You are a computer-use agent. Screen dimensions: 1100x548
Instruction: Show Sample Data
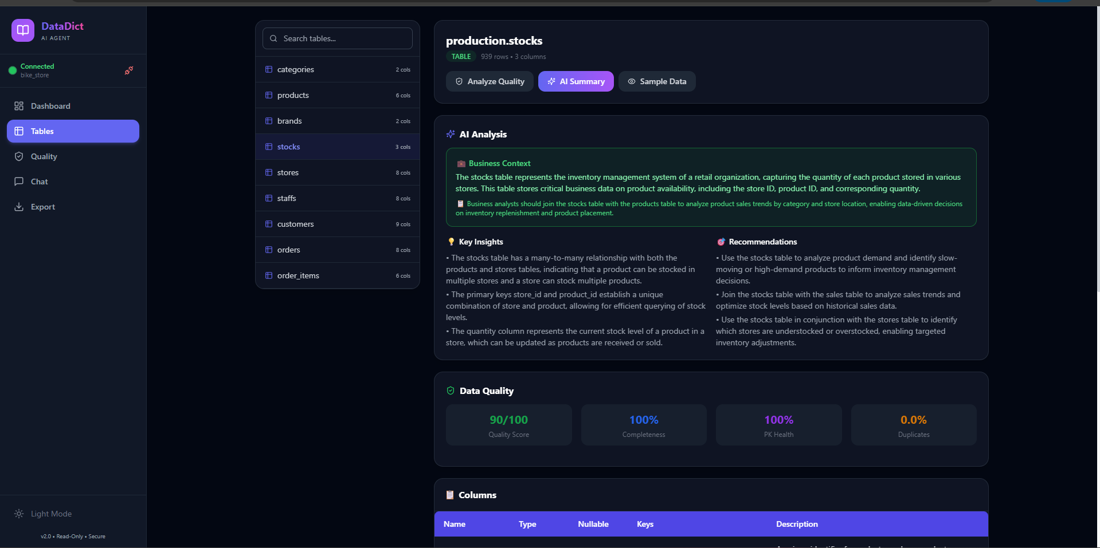657,81
